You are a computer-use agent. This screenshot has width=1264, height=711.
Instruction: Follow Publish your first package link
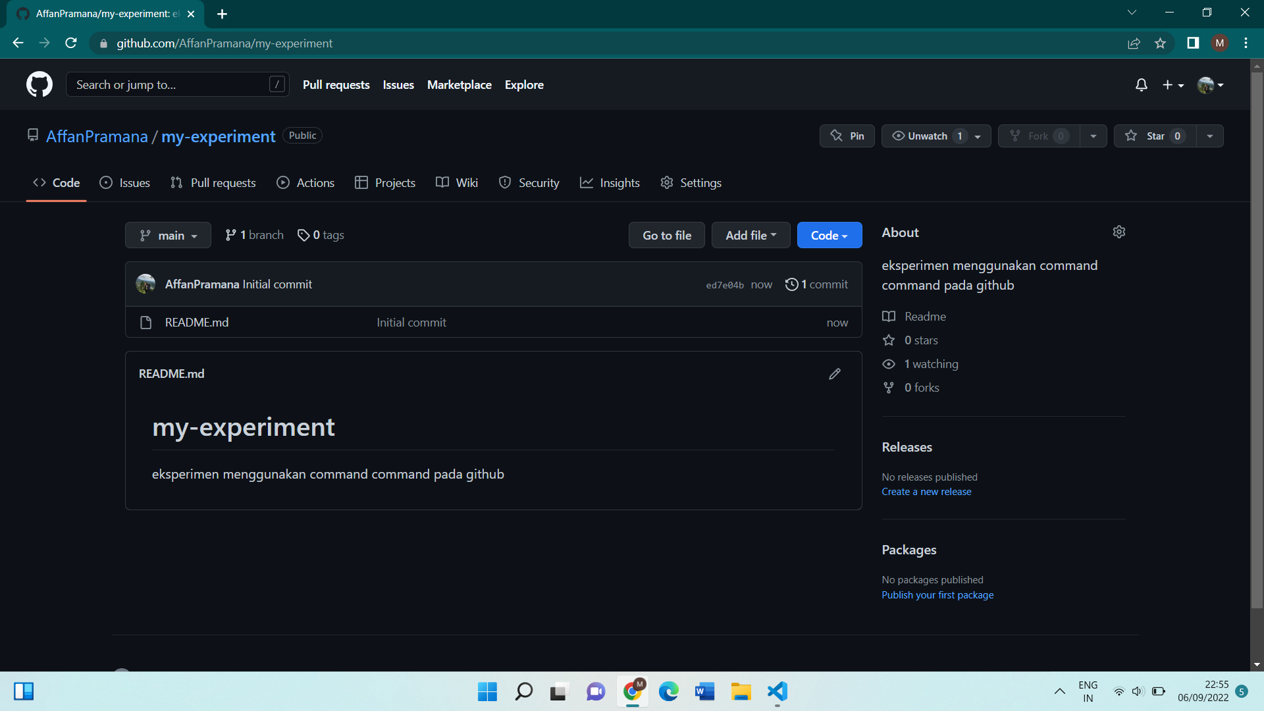[x=937, y=595]
